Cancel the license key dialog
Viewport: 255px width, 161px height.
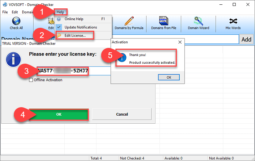(122, 114)
